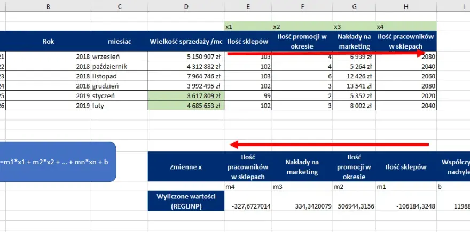Select the green cell 4 685 653 zł

(x=186, y=106)
